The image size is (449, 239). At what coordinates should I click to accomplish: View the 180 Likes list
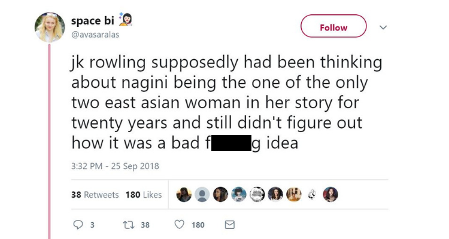[144, 195]
